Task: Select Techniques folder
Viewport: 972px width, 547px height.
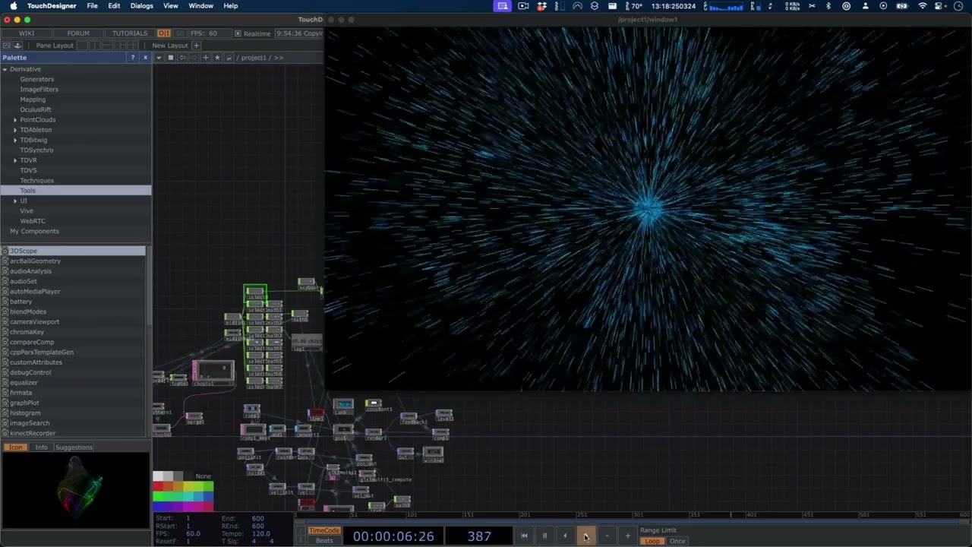Action: pos(36,181)
